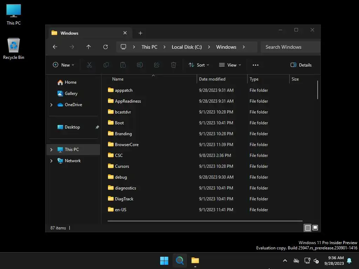Refresh the Windows folder view
The image size is (359, 269).
tap(106, 47)
